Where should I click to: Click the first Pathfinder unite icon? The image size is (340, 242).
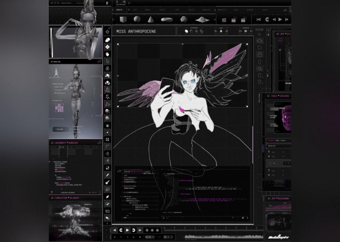186,31
